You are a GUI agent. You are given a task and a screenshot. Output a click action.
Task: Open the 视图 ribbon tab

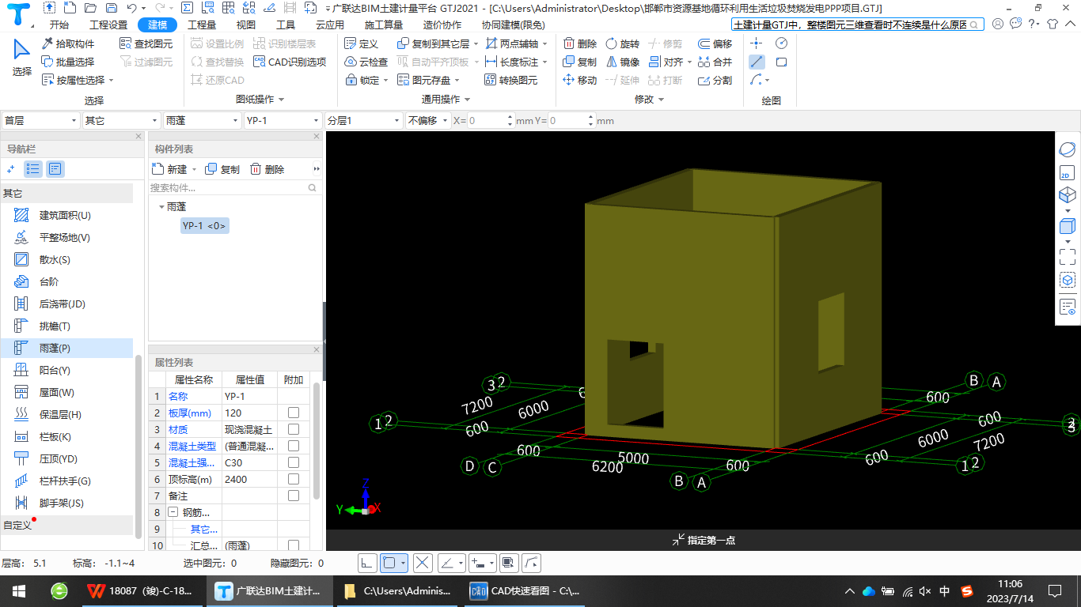pos(246,25)
